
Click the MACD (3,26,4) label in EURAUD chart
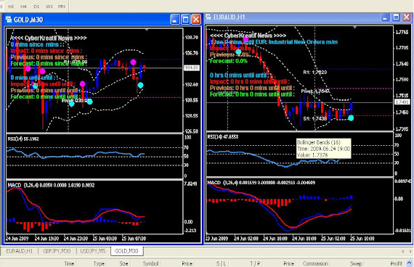click(x=261, y=183)
